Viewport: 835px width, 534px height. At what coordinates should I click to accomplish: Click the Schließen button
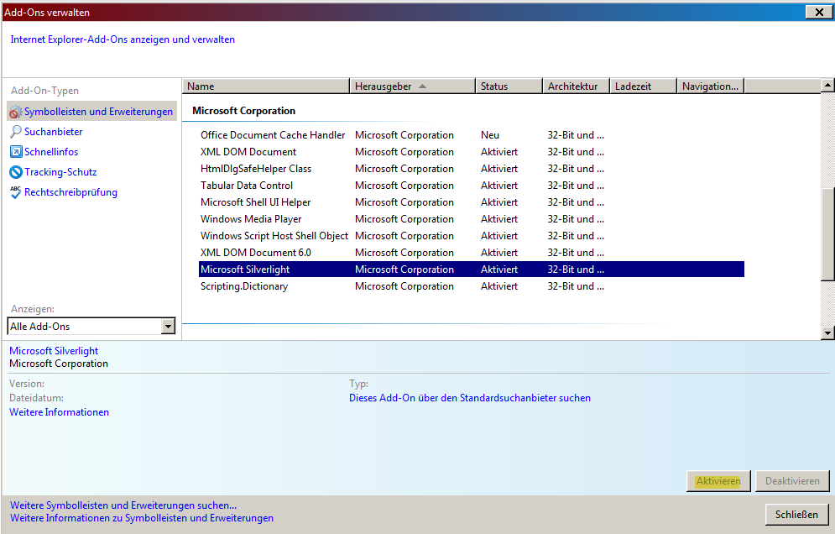point(796,515)
